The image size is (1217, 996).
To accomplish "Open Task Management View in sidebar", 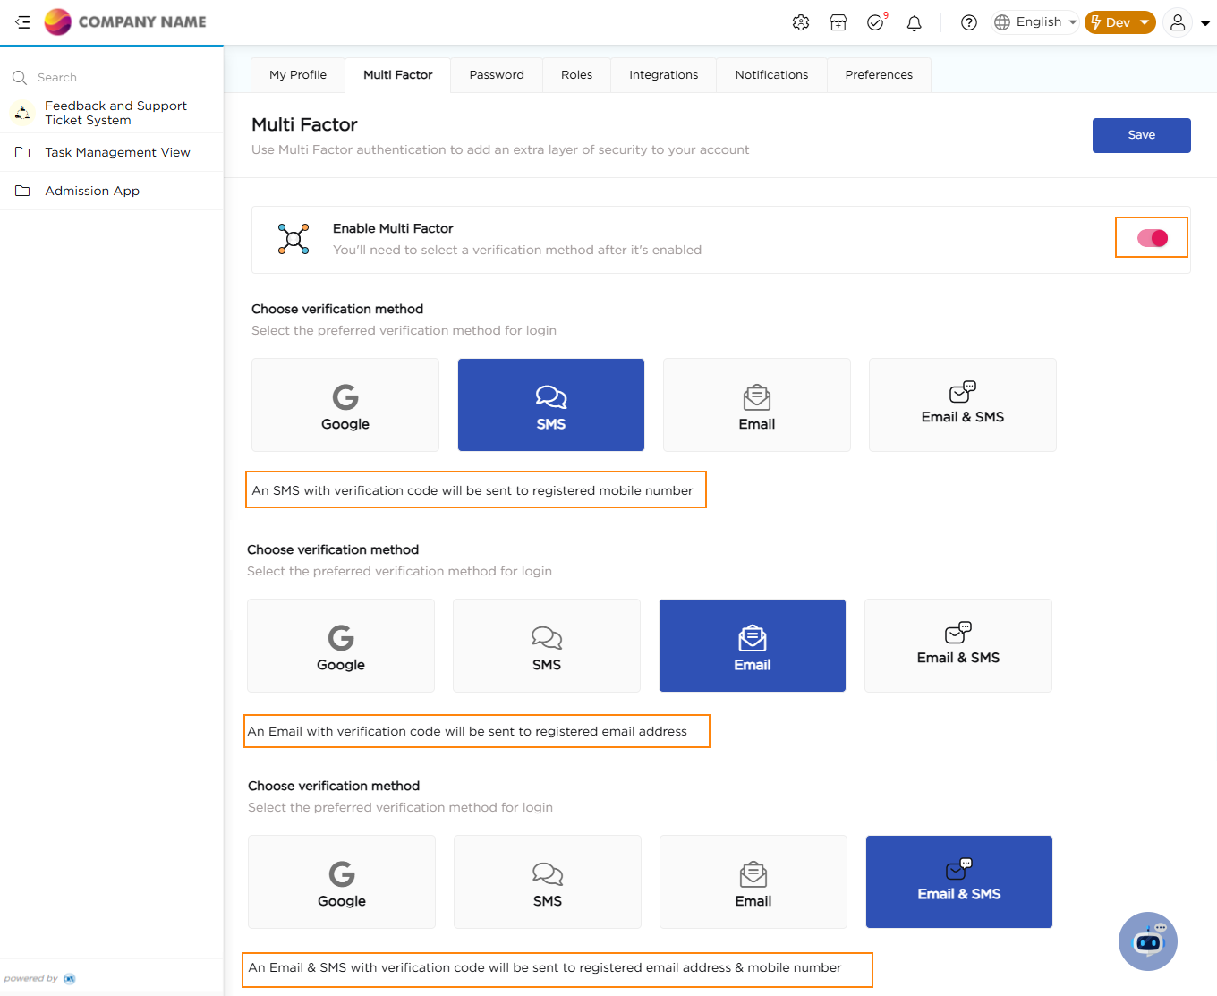I will point(117,153).
